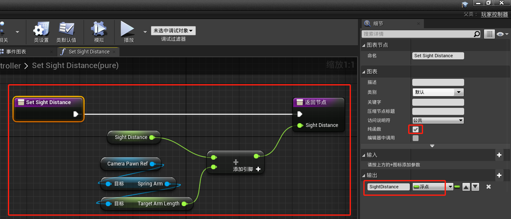Open parent class Player Controller link
The height and width of the screenshot is (219, 511).
pyautogui.click(x=494, y=15)
